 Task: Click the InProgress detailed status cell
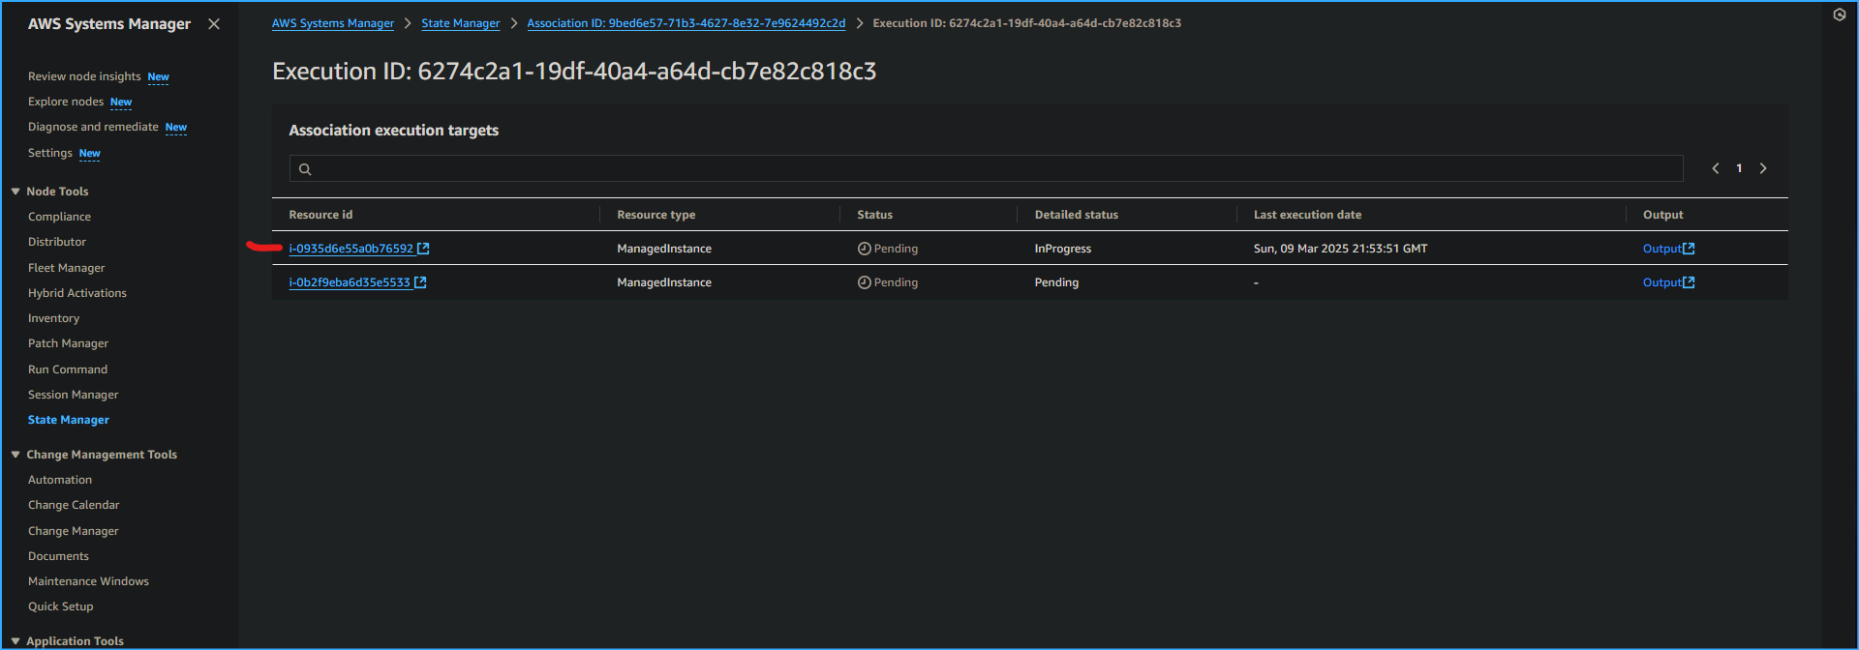pos(1062,249)
